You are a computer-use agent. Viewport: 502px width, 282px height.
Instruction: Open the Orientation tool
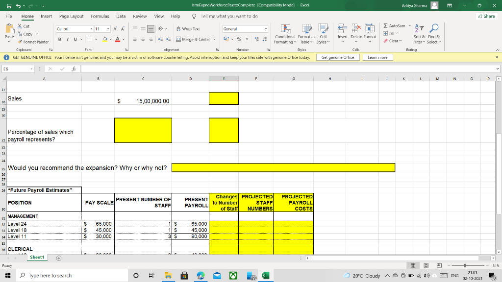161,29
